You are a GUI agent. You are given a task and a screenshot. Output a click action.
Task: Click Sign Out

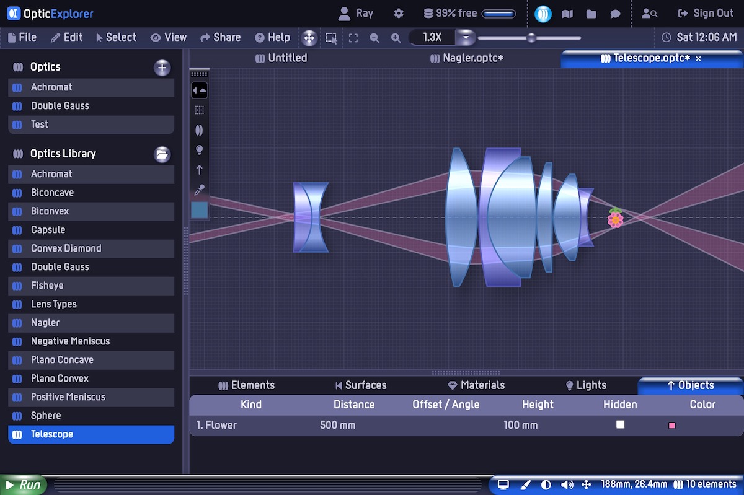(706, 13)
